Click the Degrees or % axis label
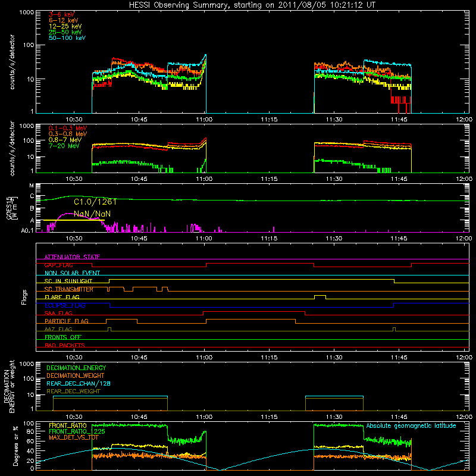The width and height of the screenshot is (476, 476). pyautogui.click(x=15, y=446)
